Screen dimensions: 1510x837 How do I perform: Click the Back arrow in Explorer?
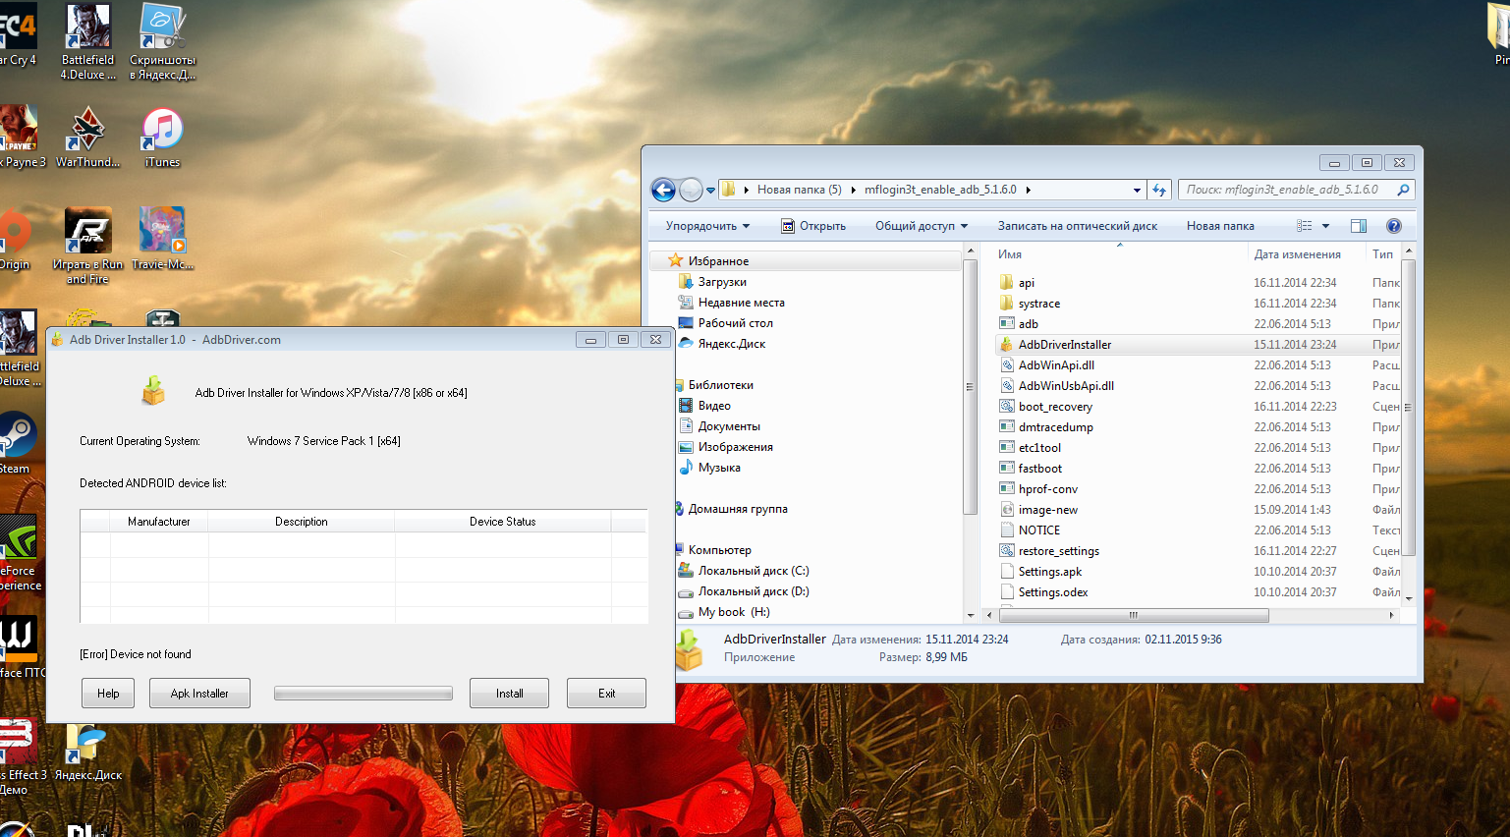tap(664, 190)
